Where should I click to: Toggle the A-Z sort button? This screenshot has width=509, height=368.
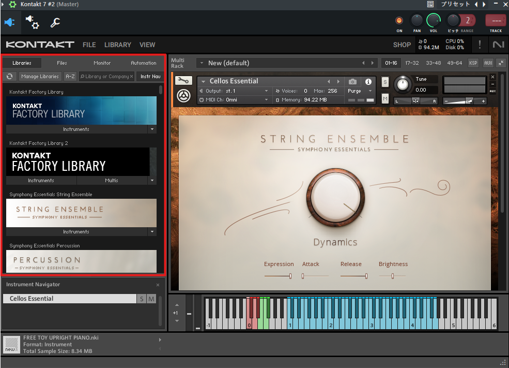[70, 77]
